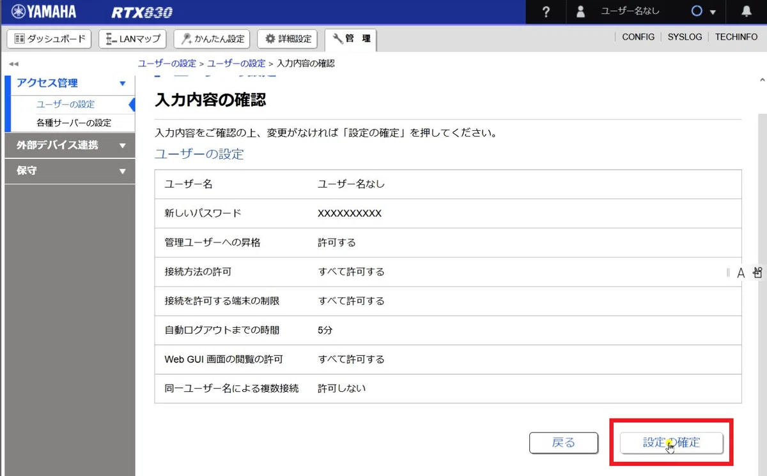The width and height of the screenshot is (767, 476).
Task: Click the 自動ログアウトまでの時間 label
Action: click(x=222, y=331)
